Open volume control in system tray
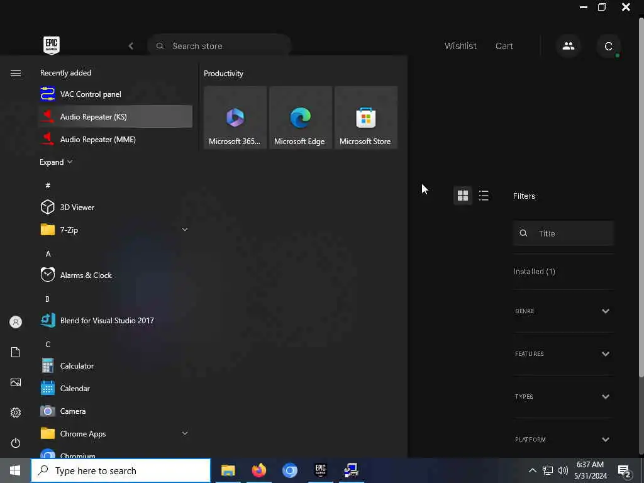This screenshot has width=644, height=483. (563, 470)
